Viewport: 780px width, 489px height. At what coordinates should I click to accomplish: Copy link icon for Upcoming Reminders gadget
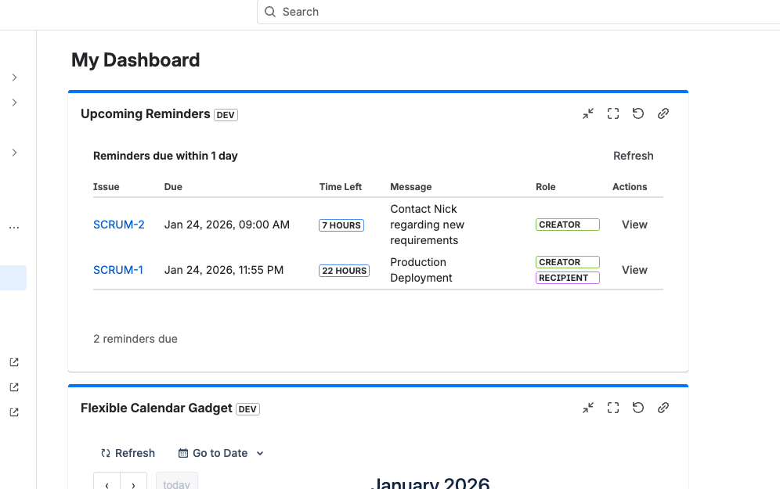pos(663,113)
